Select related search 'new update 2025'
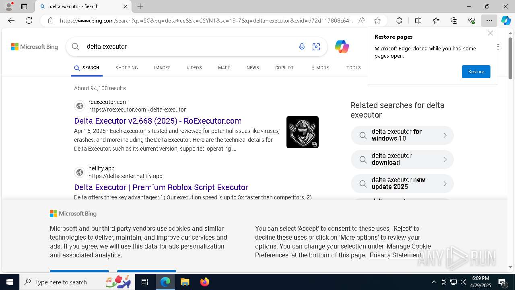Viewport: 515px width, 290px height. coord(402,184)
